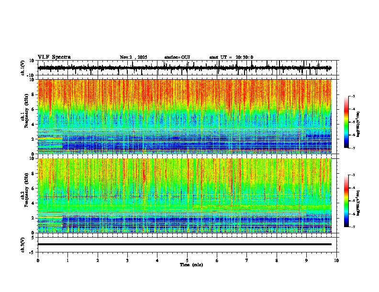Click the "VLF Spectra" title text
Viewport: 379px width, 292px height.
[x=54, y=57]
